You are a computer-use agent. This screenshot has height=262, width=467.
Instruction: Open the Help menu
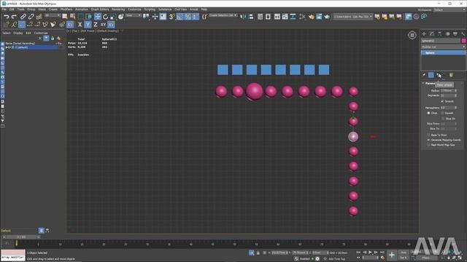204,9
